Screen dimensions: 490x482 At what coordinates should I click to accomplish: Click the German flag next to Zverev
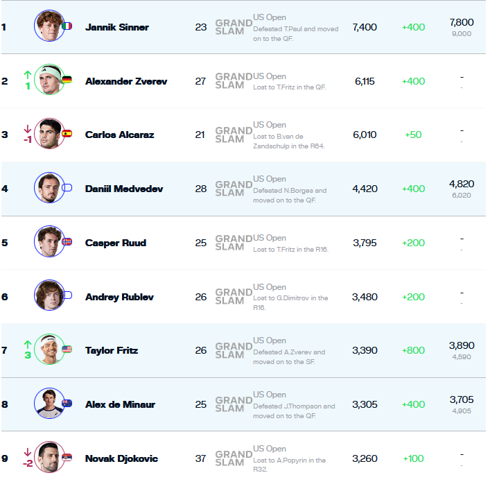click(67, 80)
